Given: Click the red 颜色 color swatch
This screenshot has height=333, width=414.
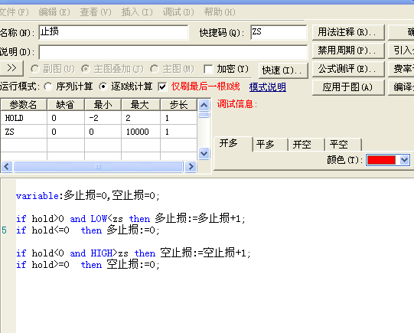Looking at the screenshot, I should 382,160.
